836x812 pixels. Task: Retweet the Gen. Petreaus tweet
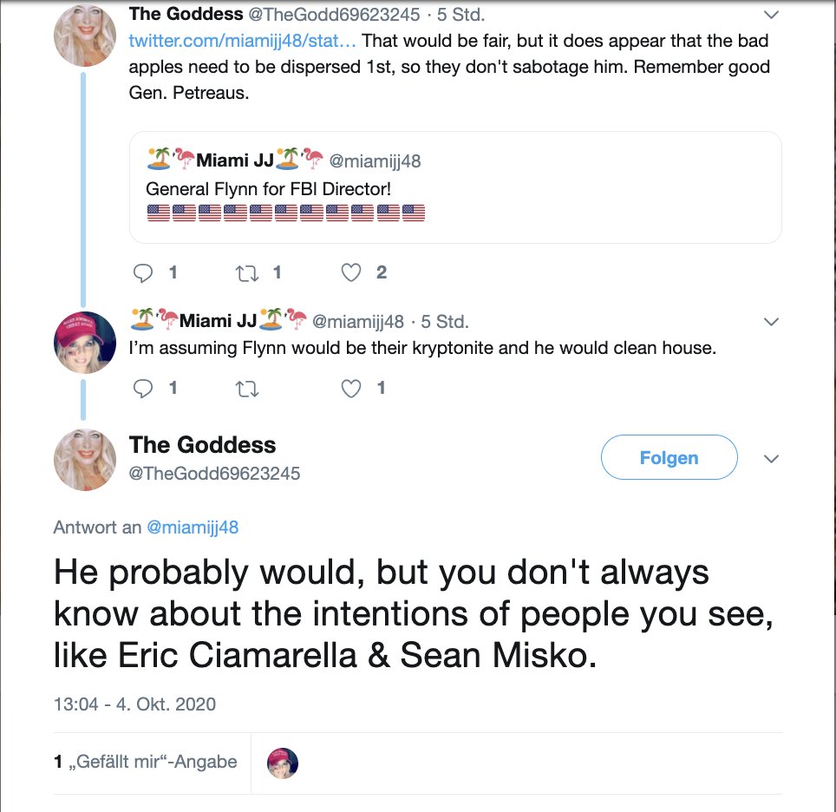247,273
